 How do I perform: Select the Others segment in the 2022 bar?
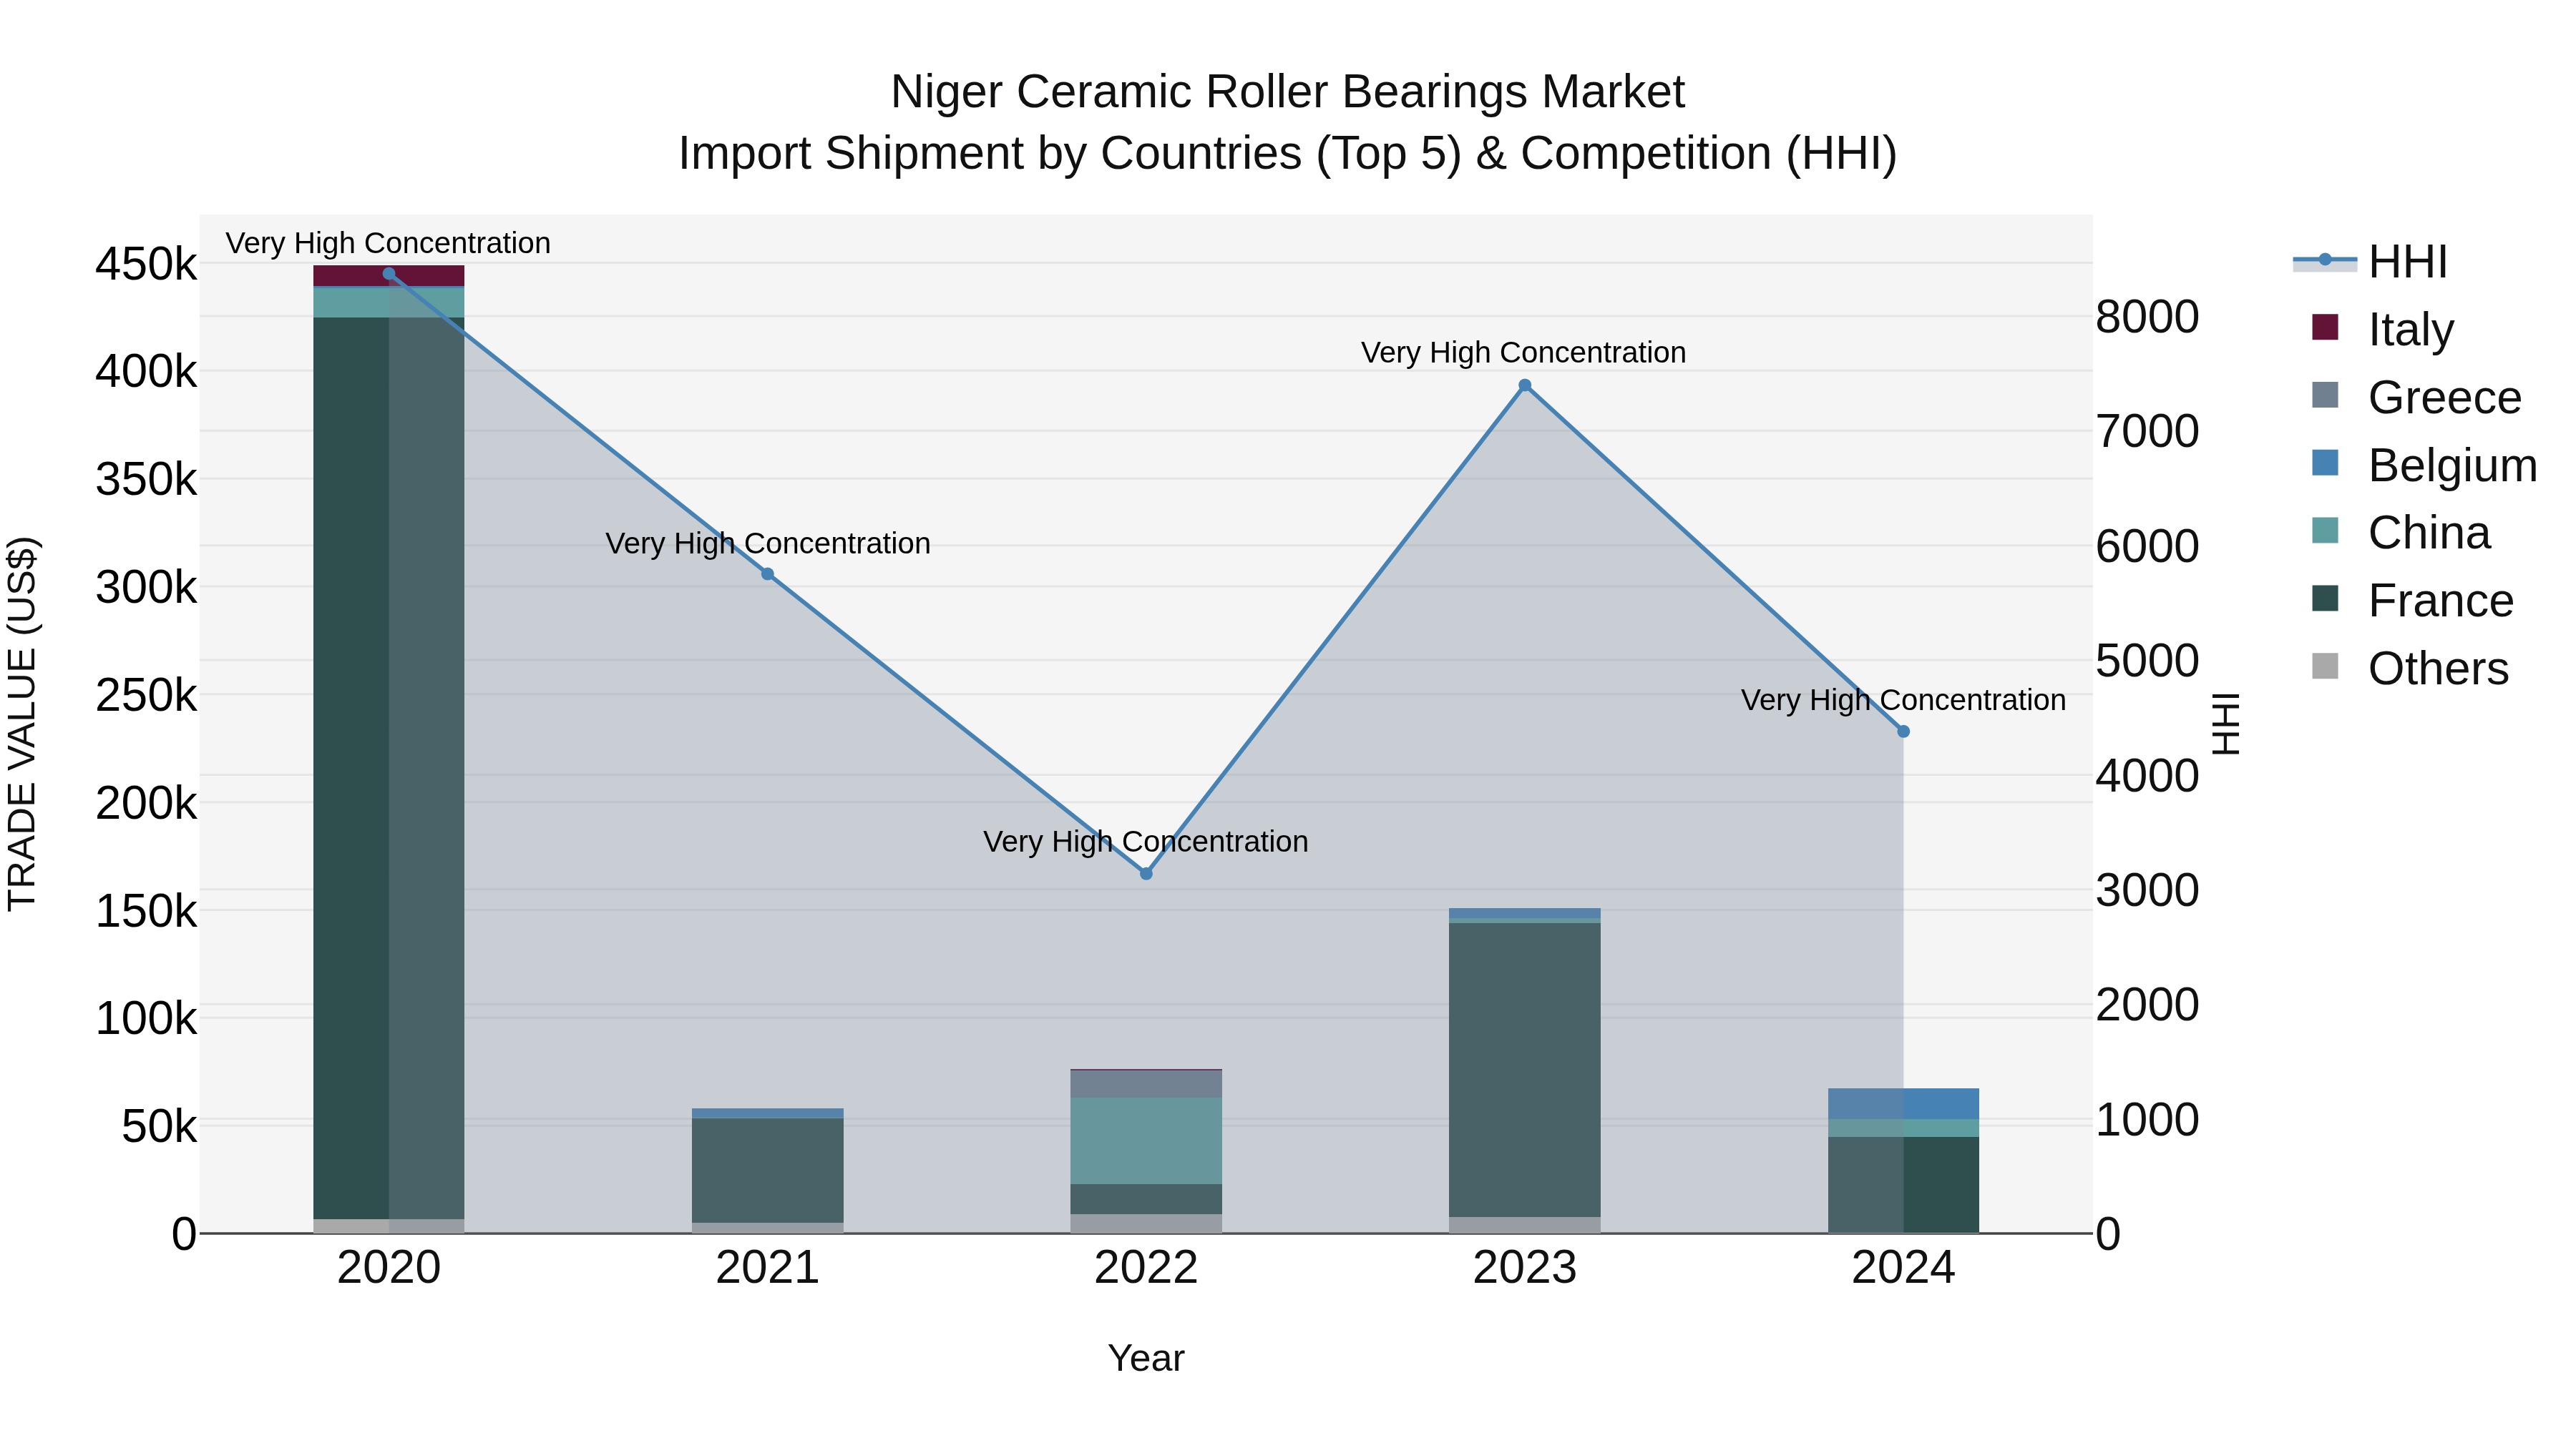pyautogui.click(x=1146, y=1224)
